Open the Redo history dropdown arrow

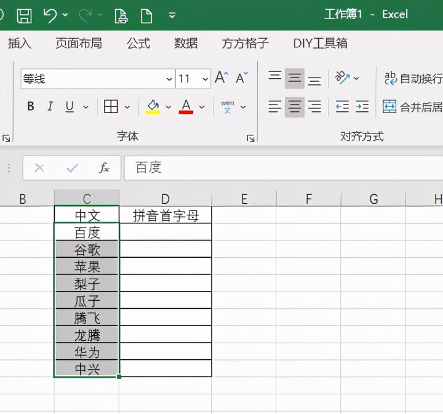click(x=100, y=15)
